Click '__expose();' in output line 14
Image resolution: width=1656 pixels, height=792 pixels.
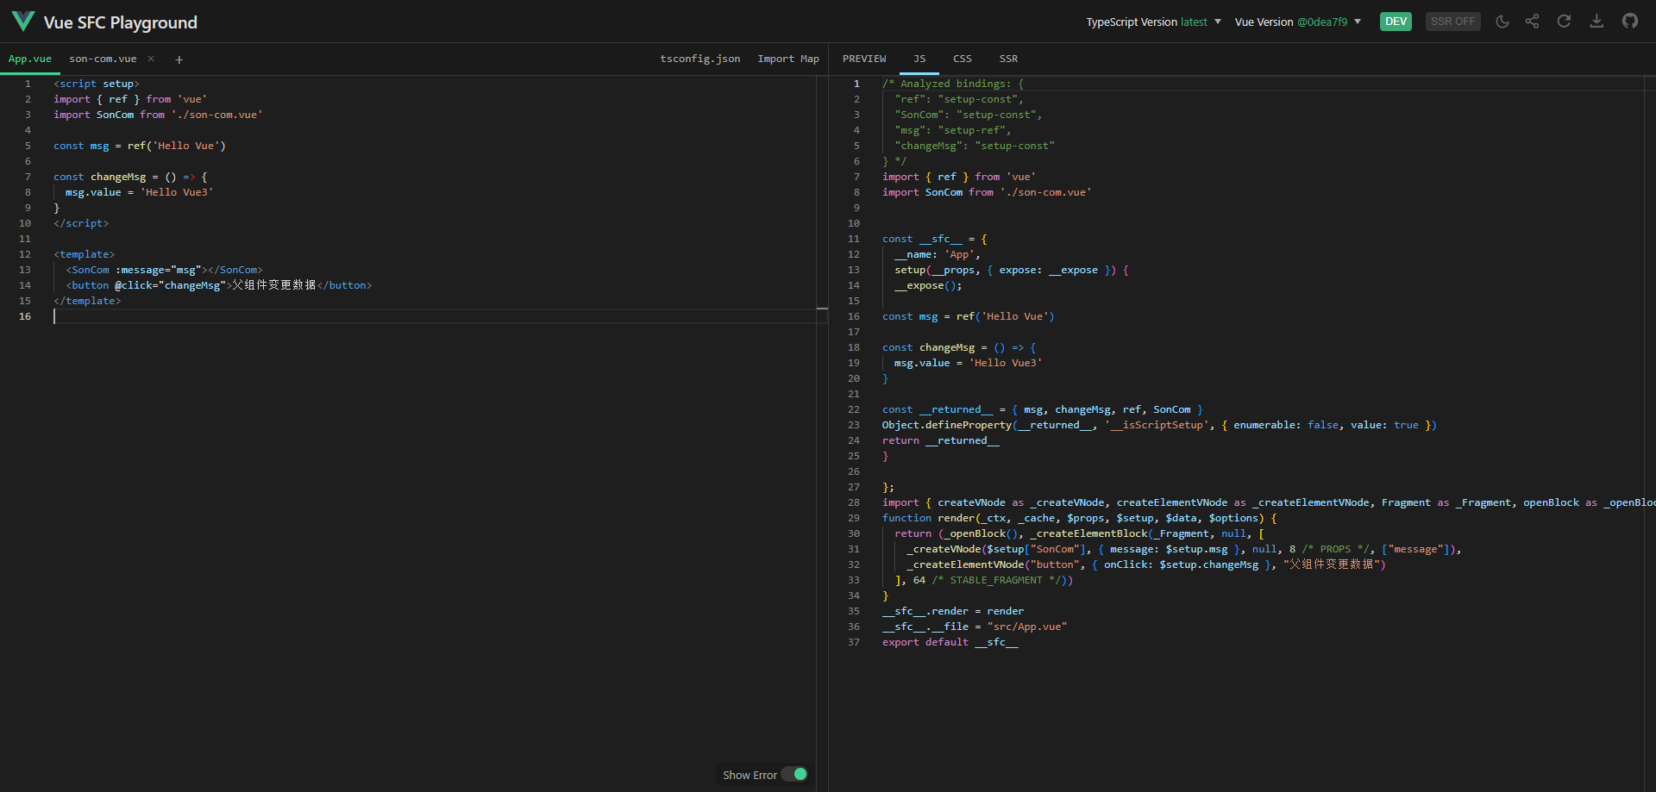tap(928, 285)
